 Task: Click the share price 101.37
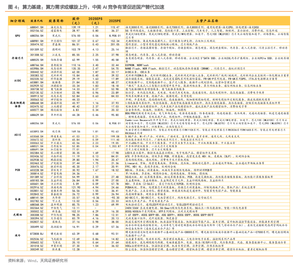76,41
